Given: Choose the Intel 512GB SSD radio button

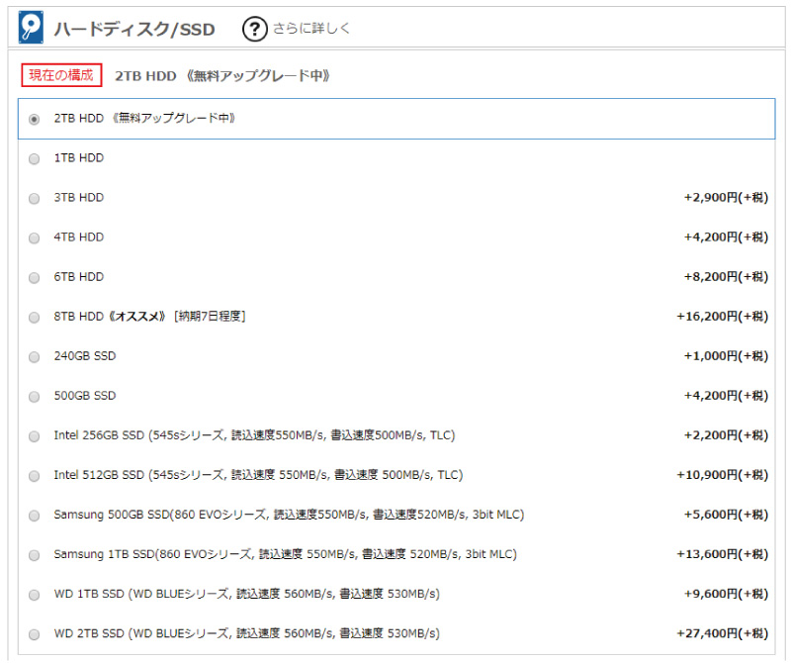Looking at the screenshot, I should point(34,476).
